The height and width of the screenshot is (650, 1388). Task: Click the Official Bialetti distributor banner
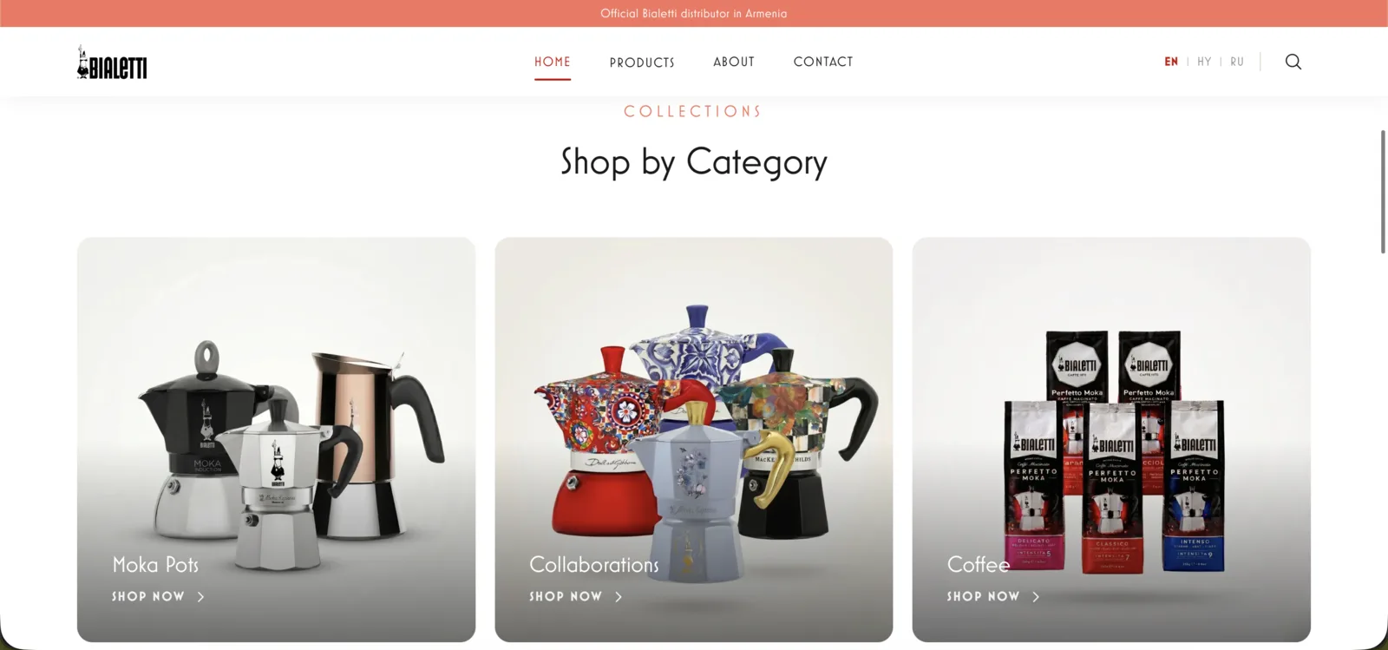click(x=694, y=13)
